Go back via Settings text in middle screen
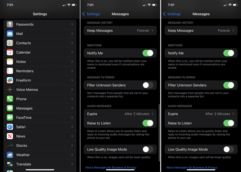The height and width of the screenshot is (172, 241). (x=93, y=14)
